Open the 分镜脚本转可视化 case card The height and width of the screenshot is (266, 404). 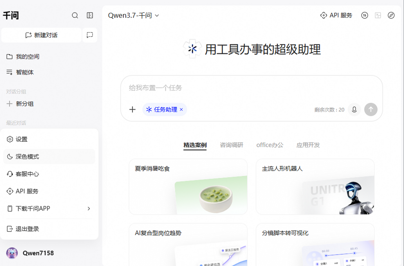coord(315,245)
